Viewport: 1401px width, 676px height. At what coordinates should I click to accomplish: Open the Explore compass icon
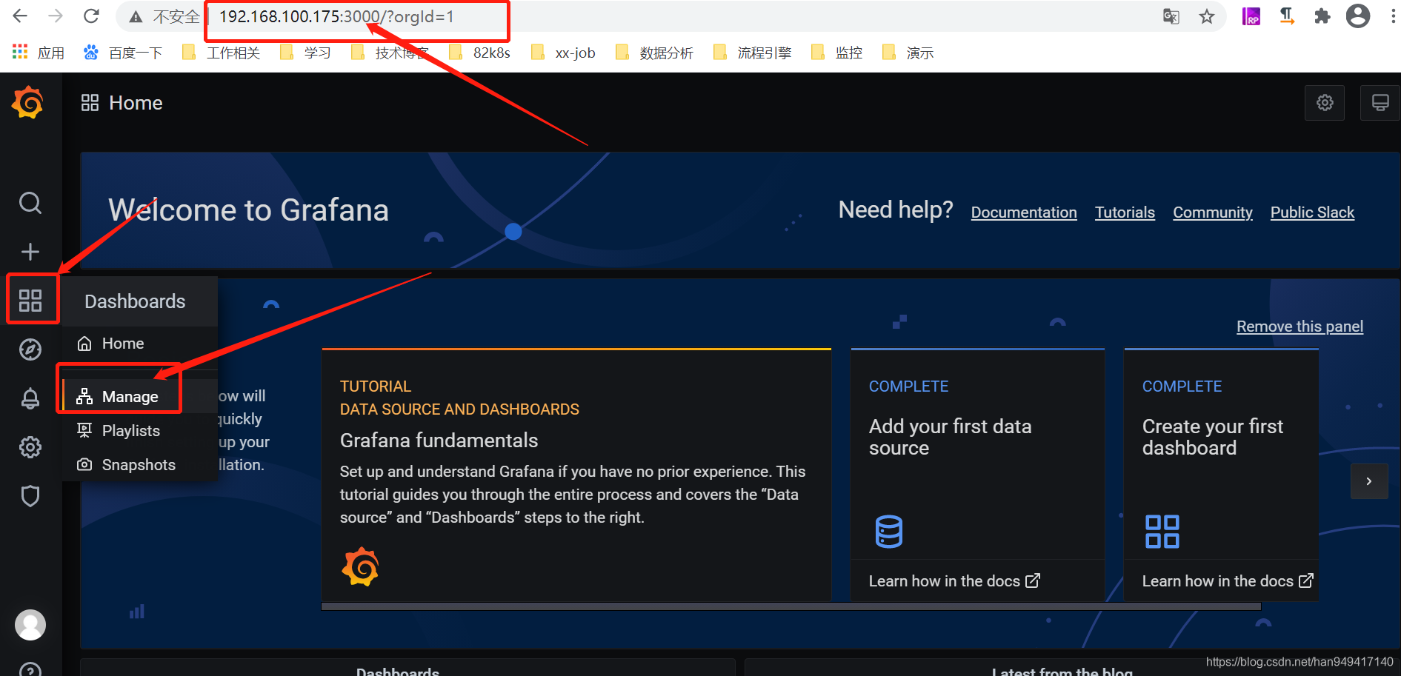[30, 349]
